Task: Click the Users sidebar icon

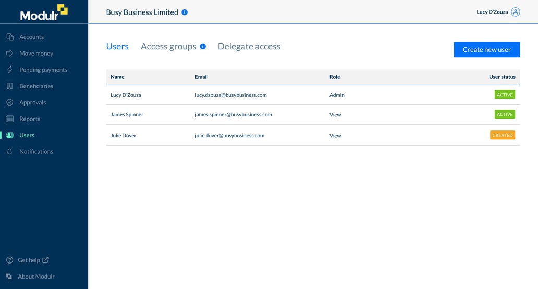Action: (x=10, y=135)
